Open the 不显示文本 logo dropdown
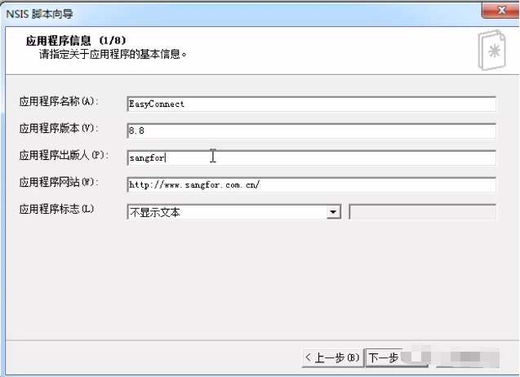Screen dimensions: 520x377 [234, 212]
